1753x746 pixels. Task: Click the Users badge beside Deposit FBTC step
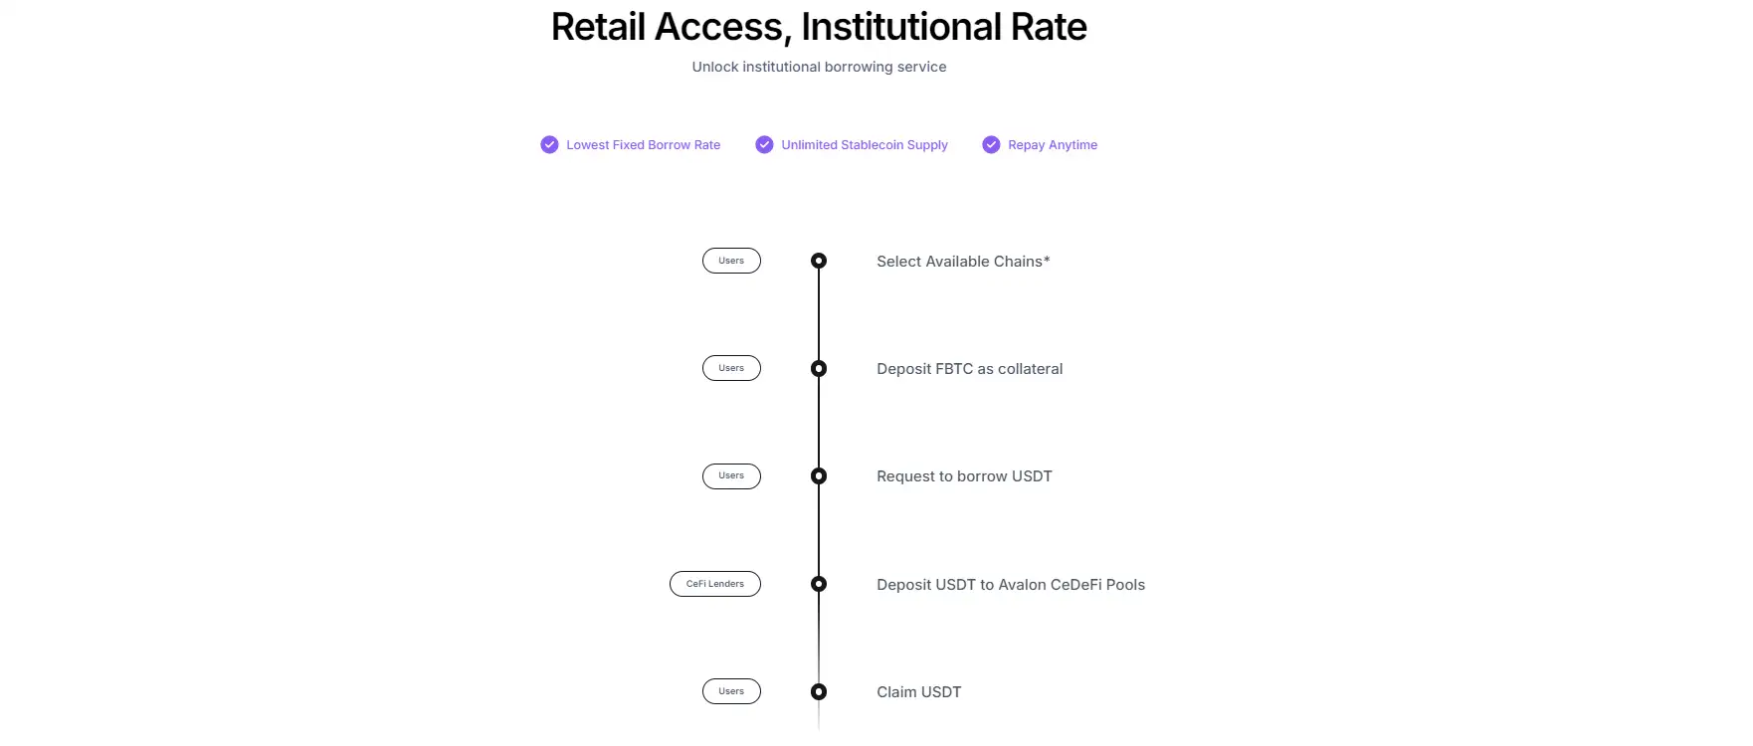[731, 368]
